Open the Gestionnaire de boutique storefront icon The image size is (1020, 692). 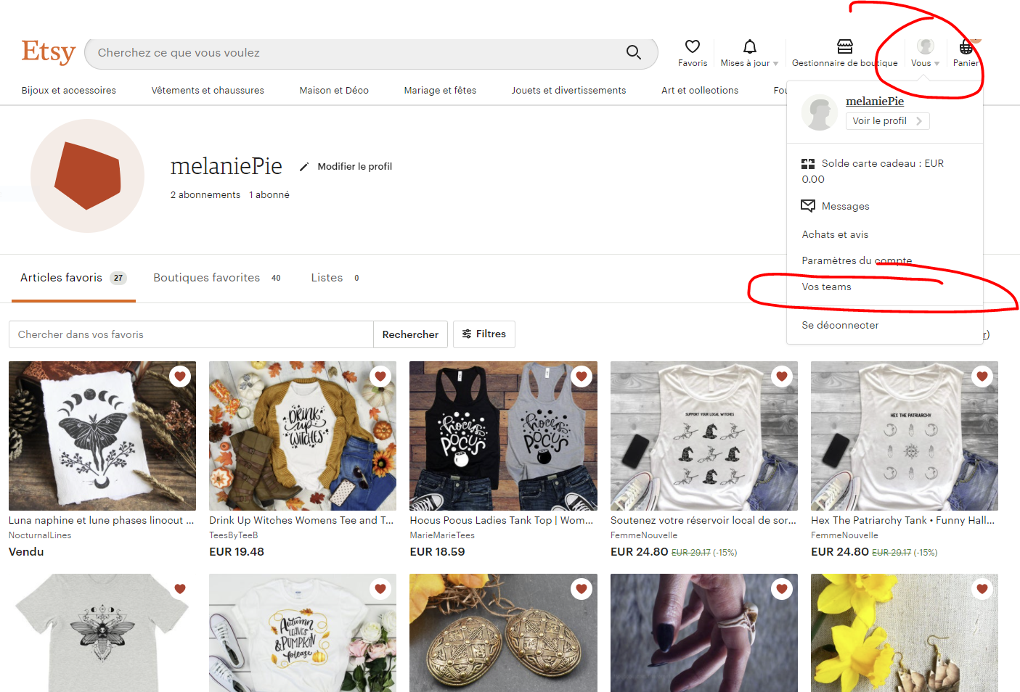click(x=844, y=46)
